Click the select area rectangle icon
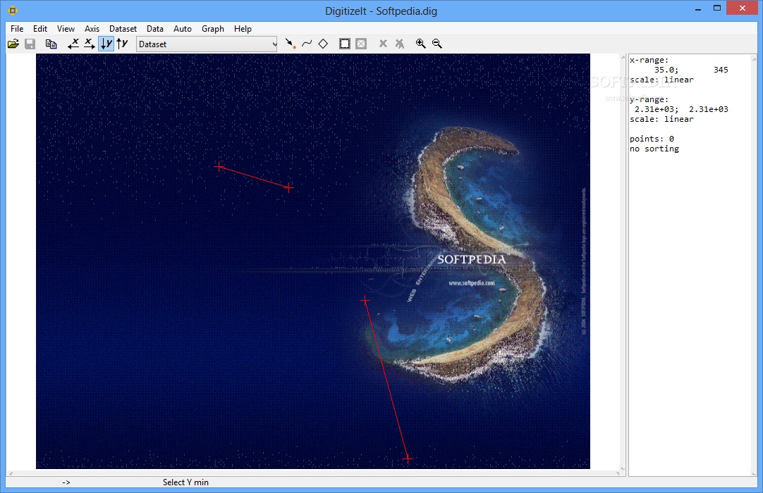This screenshot has height=493, width=763. 345,44
